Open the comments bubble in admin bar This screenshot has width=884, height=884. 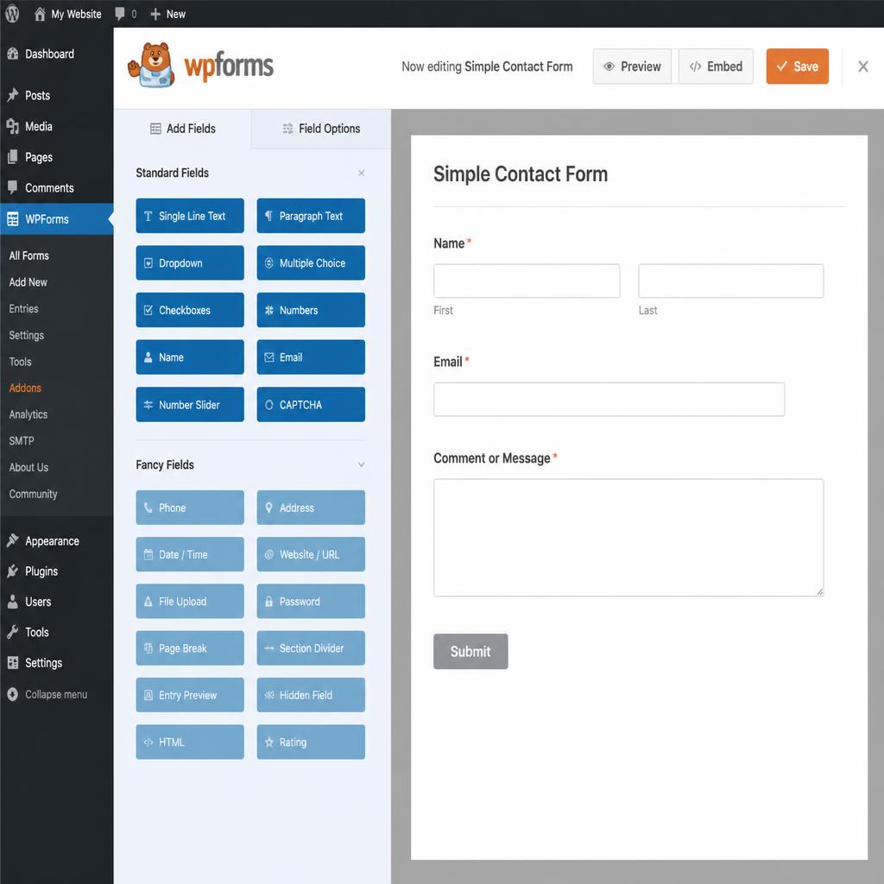[126, 14]
